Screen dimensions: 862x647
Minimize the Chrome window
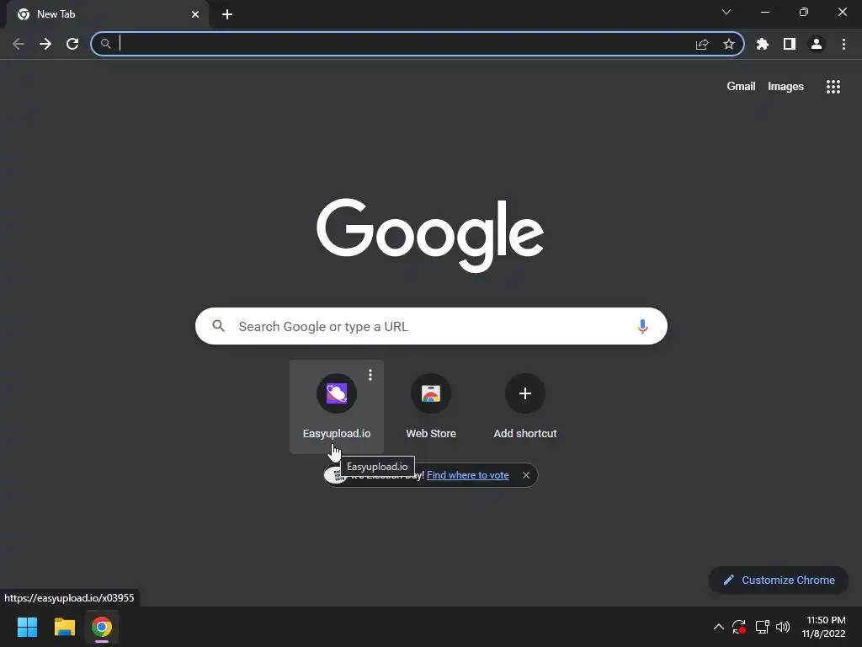pyautogui.click(x=765, y=12)
